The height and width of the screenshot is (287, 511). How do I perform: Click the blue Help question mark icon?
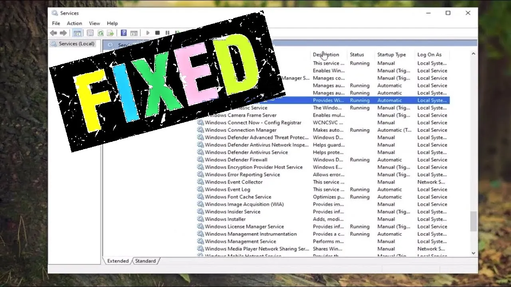[124, 33]
